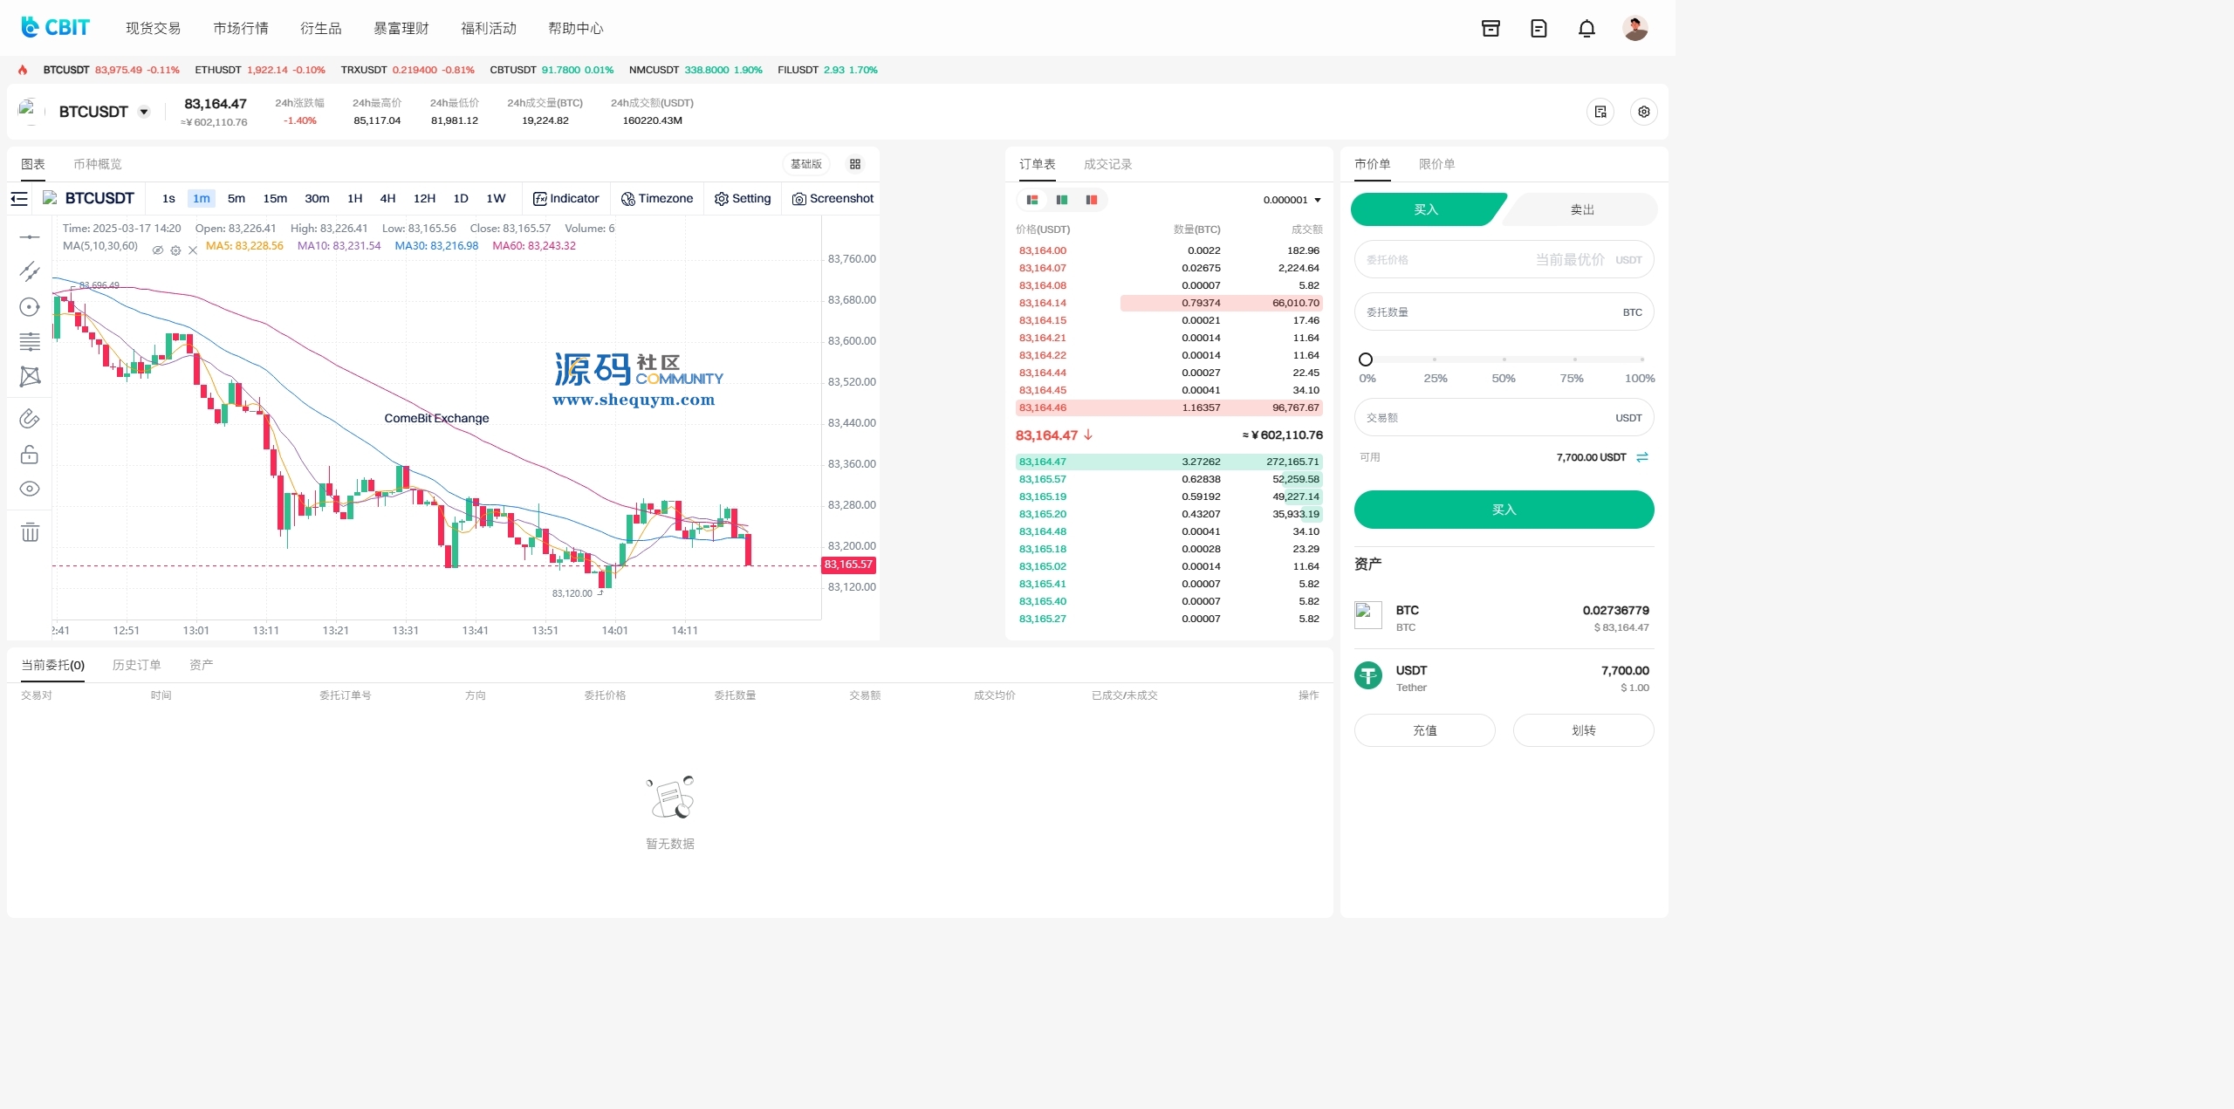The width and height of the screenshot is (2234, 1109).
Task: Open the 成交记录 trade history tab
Action: pyautogui.click(x=1107, y=164)
